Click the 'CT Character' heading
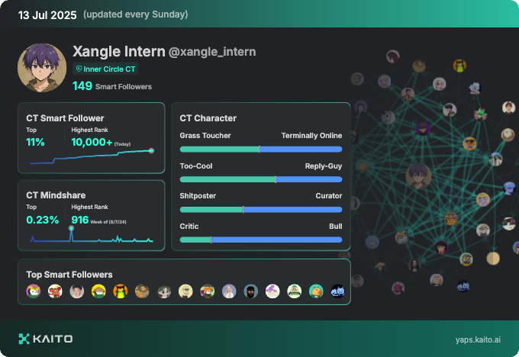 pyautogui.click(x=208, y=118)
